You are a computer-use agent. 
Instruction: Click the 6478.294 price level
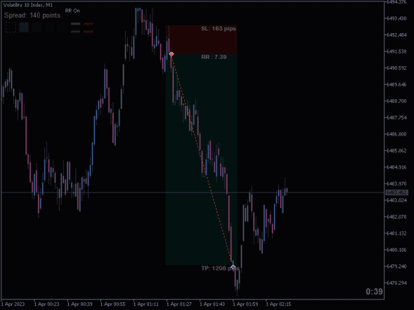pos(397,283)
